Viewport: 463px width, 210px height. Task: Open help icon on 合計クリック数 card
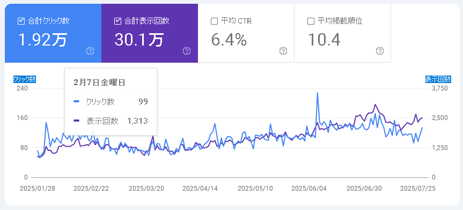(90, 51)
